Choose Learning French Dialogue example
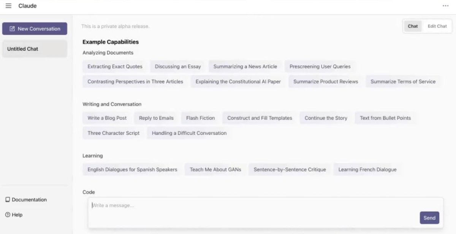Image resolution: width=456 pixels, height=234 pixels. [367, 169]
